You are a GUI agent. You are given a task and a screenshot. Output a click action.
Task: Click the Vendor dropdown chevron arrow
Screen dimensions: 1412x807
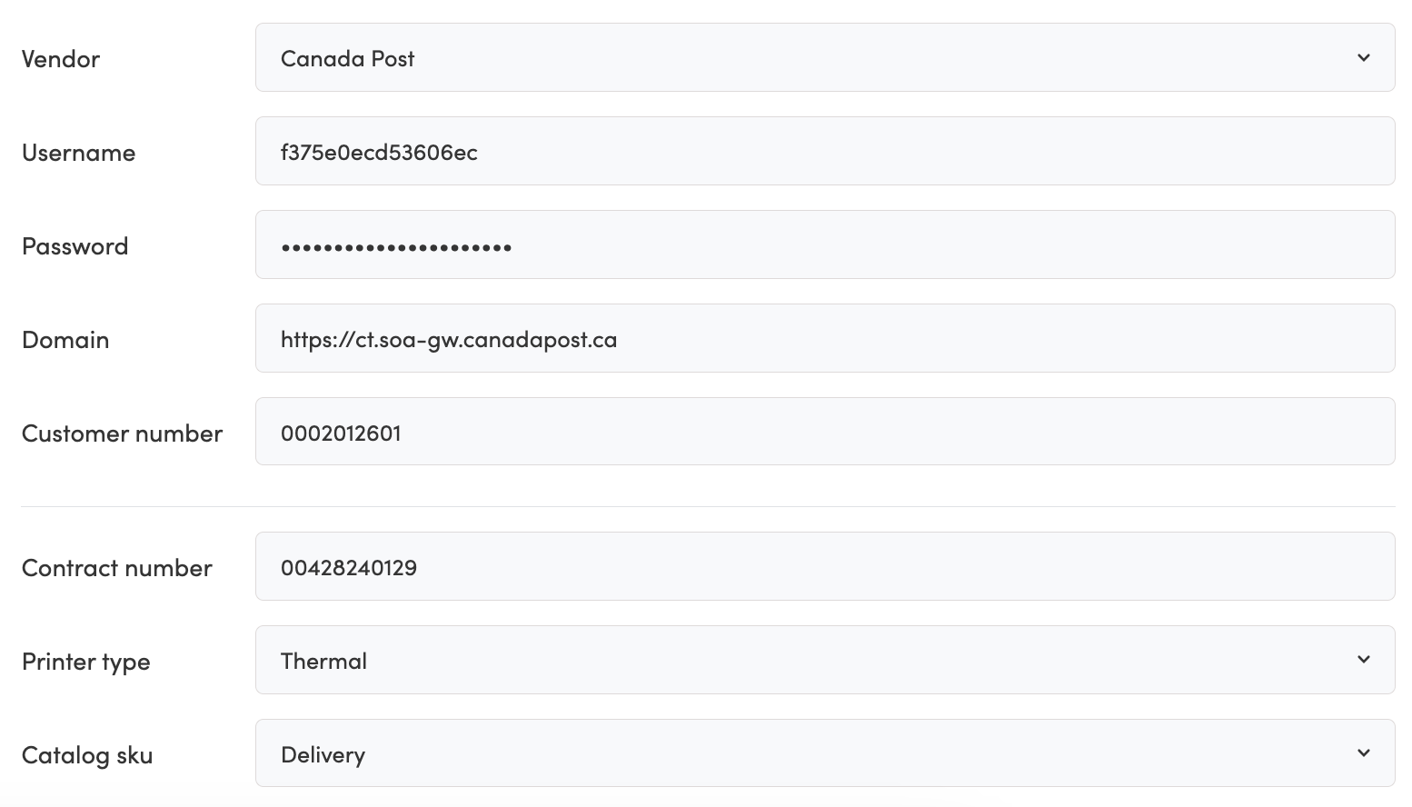(1363, 58)
